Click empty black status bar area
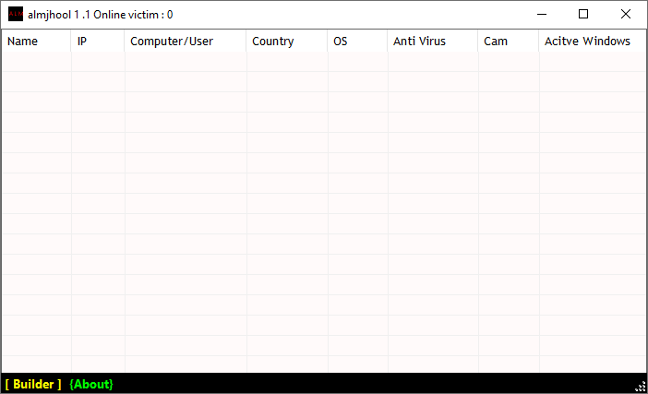The height and width of the screenshot is (394, 648). click(x=369, y=384)
